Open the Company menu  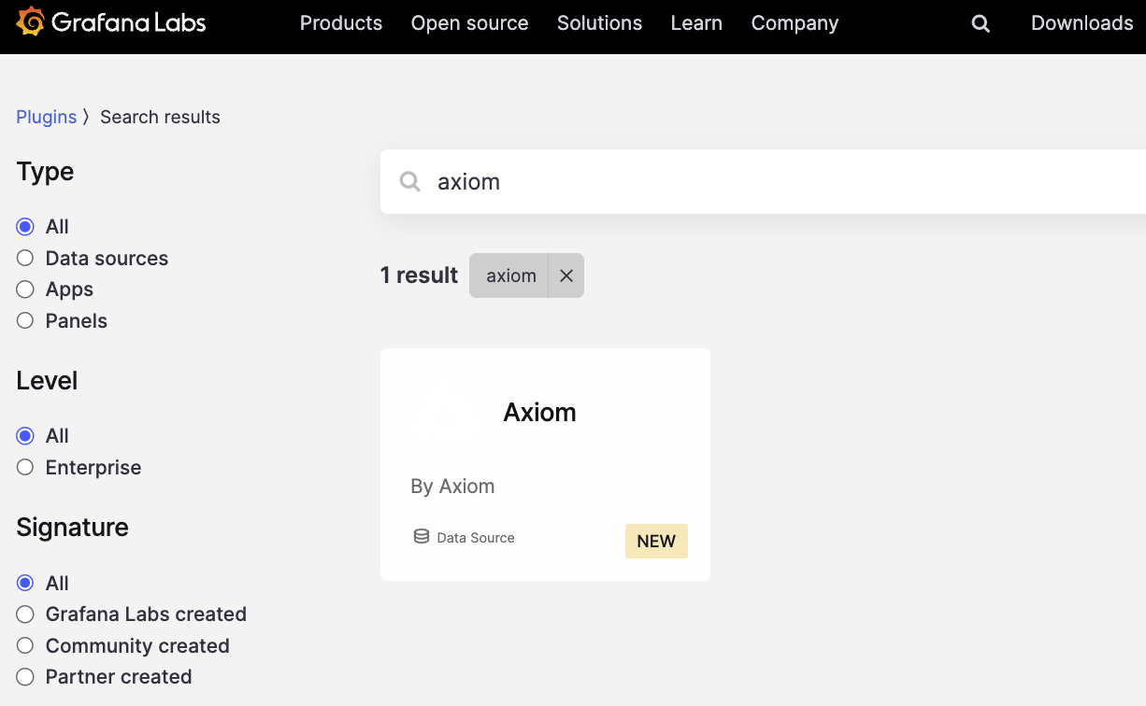795,23
